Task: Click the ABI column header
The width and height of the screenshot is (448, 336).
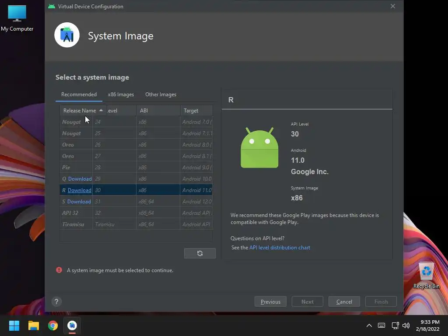Action: tap(158, 111)
